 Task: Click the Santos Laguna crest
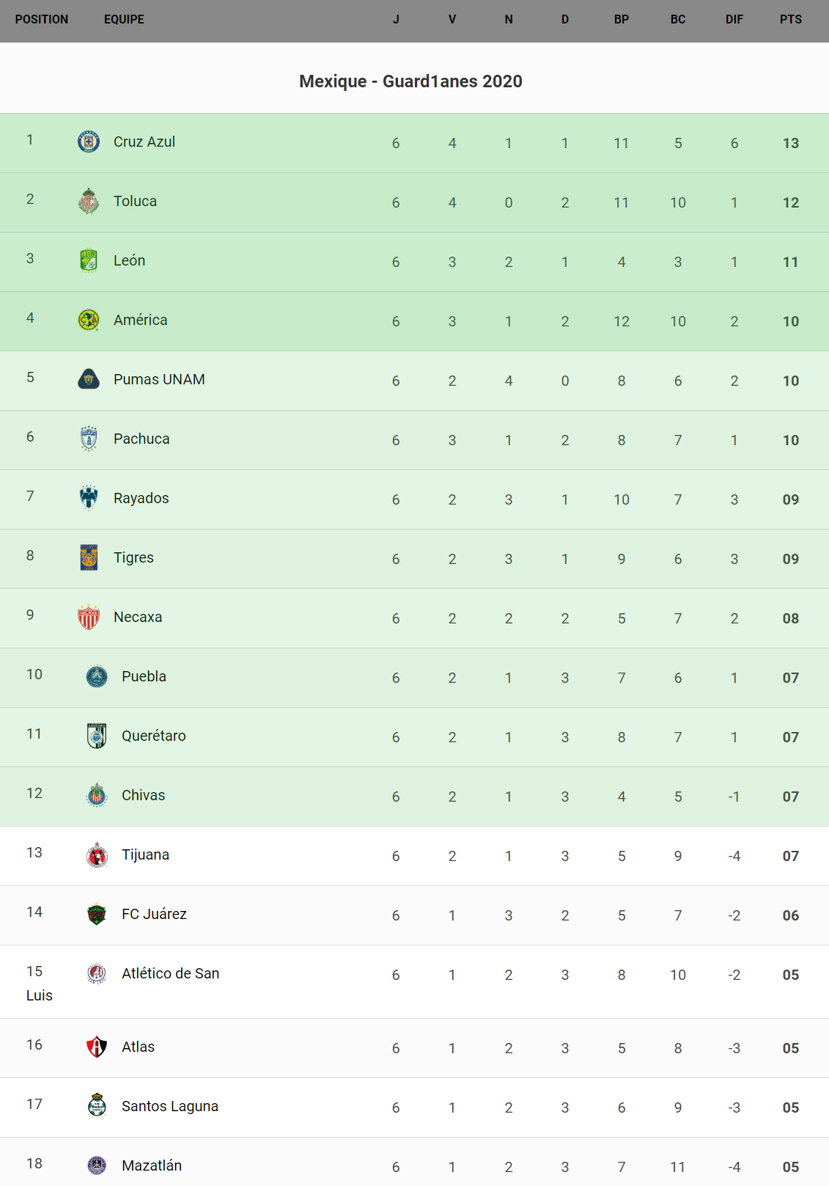[97, 1106]
